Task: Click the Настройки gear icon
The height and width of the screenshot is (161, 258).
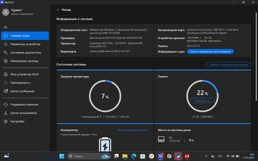Action: [5, 121]
